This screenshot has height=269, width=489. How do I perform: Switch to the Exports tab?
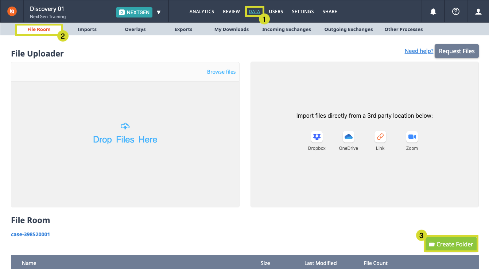coord(183,30)
